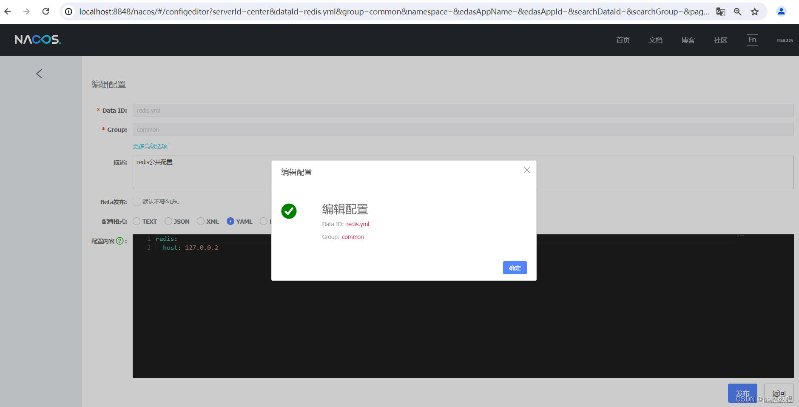The width and height of the screenshot is (799, 407).
Task: Click the Data ID field redis.yml
Action: tap(463, 111)
